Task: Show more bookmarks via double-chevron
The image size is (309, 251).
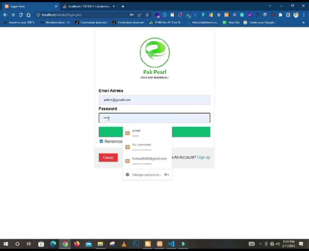Action: point(304,22)
